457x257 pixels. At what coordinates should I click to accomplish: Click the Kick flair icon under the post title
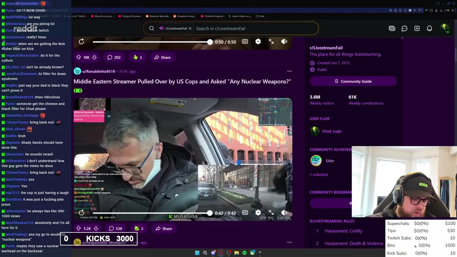tap(78, 91)
